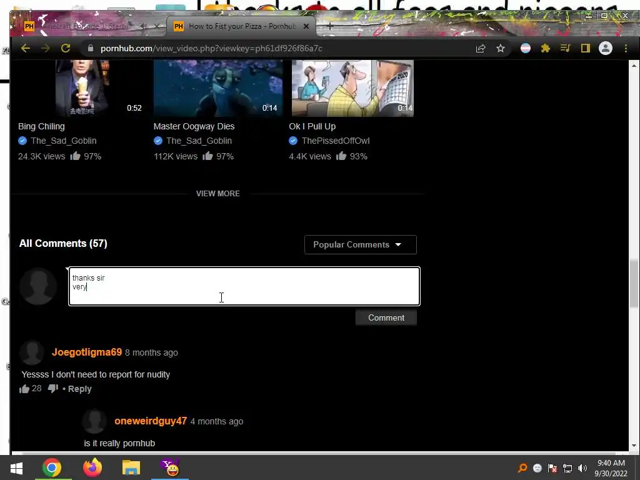Viewport: 640px width, 480px height.
Task: Open the Yahoo Messenger taskbar icon
Action: coord(170,467)
